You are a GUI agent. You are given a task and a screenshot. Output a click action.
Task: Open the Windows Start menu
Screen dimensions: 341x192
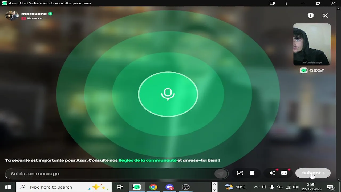[x=8, y=187]
